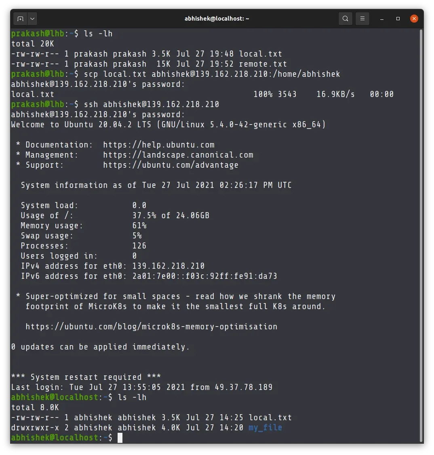Screen dimensions: 434x455
Task: Click the final abhishek@localhost prompt cursor
Action: pos(120,438)
